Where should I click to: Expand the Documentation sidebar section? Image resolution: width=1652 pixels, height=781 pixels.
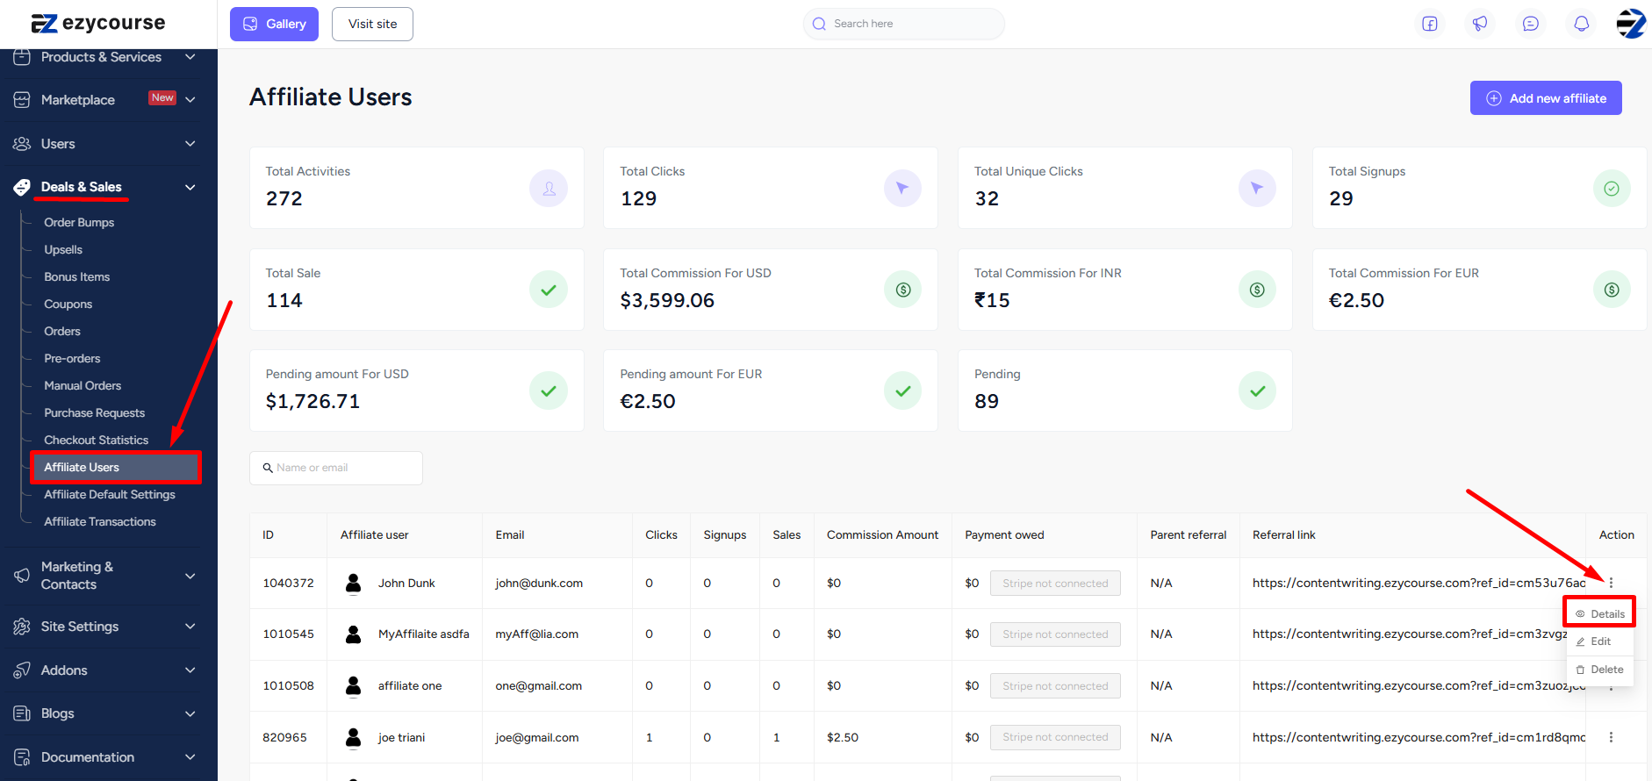pyautogui.click(x=190, y=757)
